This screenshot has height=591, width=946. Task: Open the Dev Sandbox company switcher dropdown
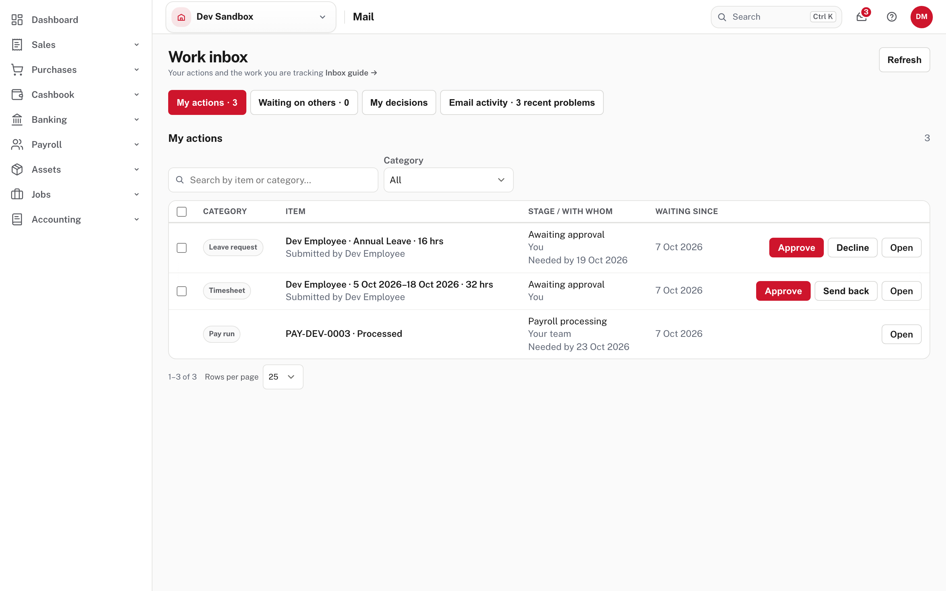tap(251, 17)
